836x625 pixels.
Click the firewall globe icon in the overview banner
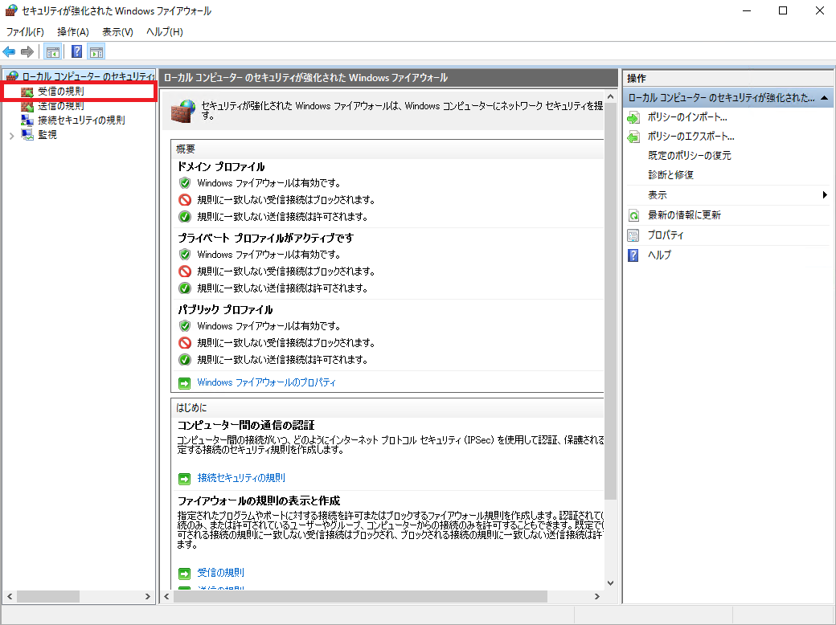[183, 111]
